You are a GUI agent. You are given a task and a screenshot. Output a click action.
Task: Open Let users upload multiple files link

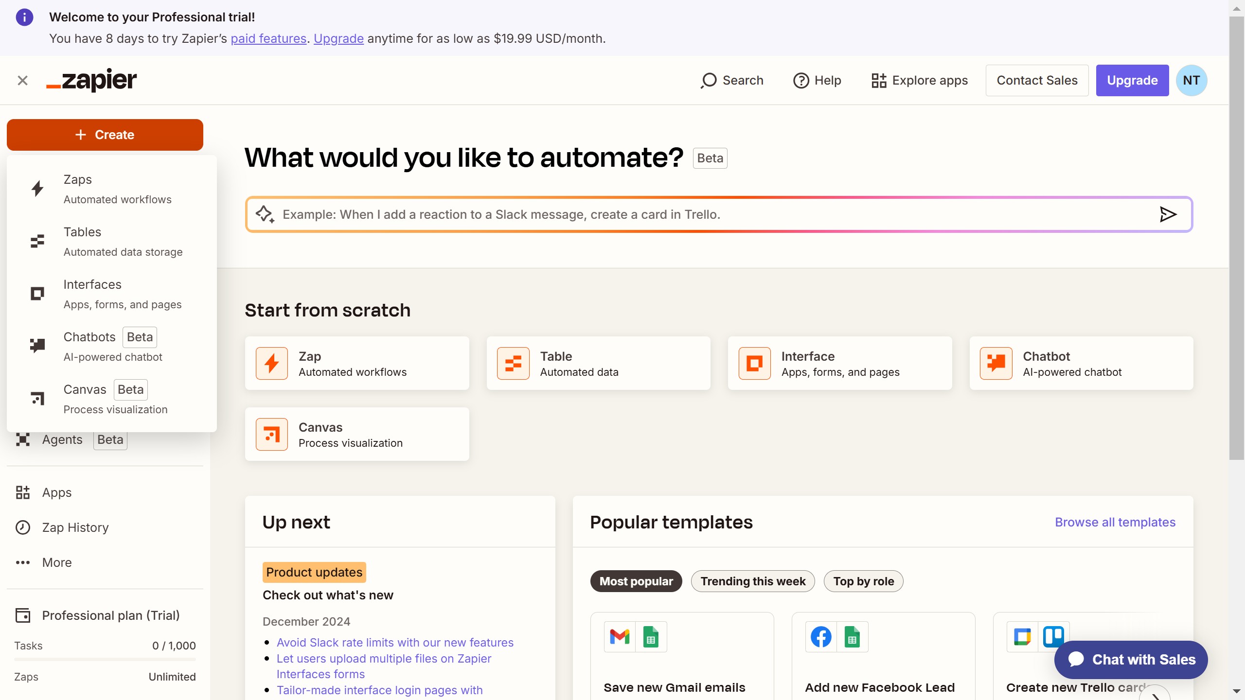click(384, 666)
